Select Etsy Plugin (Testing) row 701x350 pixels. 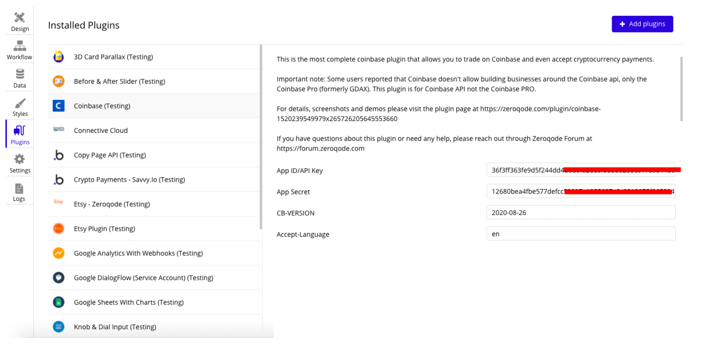(154, 228)
